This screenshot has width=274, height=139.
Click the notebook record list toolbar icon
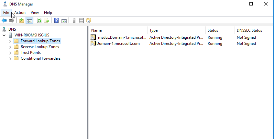click(82, 21)
